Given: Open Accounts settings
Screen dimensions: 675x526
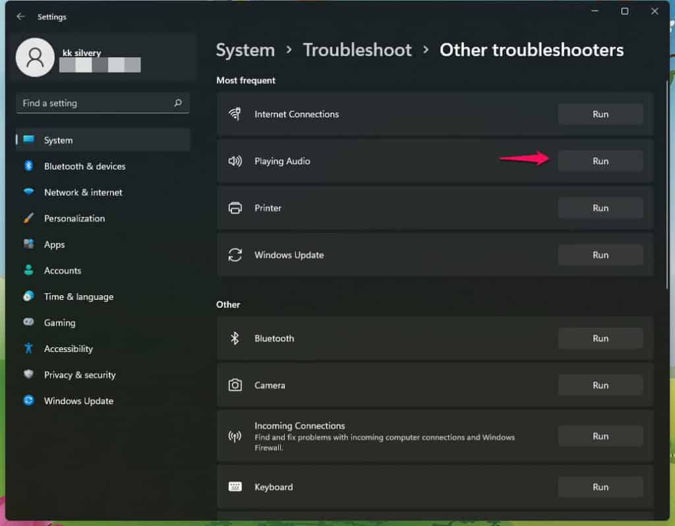Looking at the screenshot, I should [x=103, y=270].
